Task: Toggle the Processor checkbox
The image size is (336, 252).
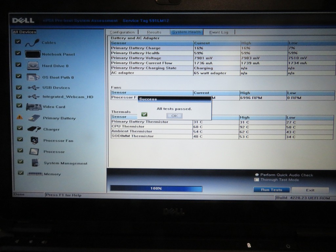Action: pos(20,150)
